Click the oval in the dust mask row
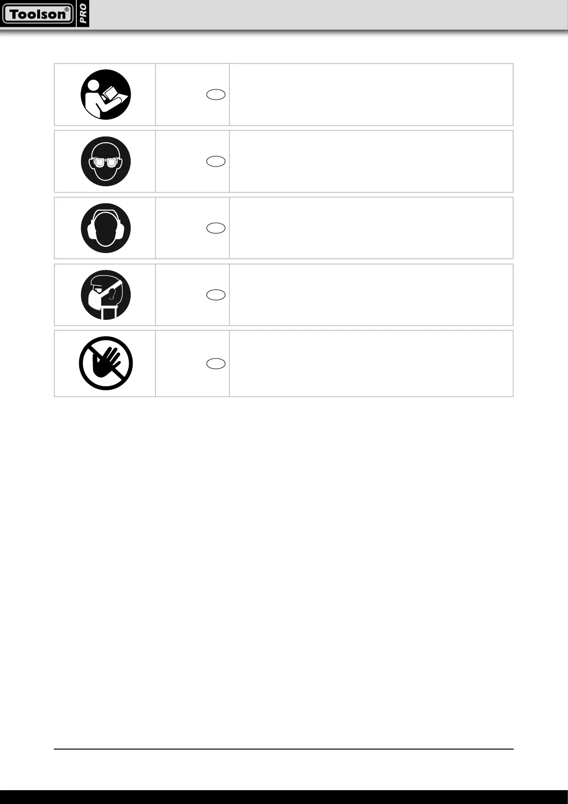This screenshot has width=568, height=804. click(216, 295)
